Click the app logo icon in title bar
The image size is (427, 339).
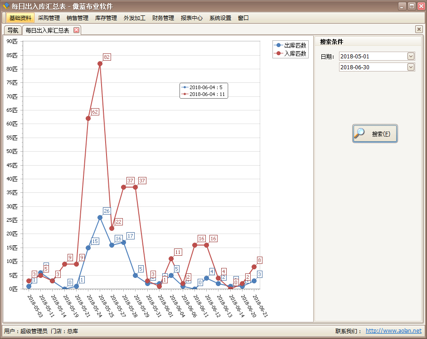click(6, 6)
